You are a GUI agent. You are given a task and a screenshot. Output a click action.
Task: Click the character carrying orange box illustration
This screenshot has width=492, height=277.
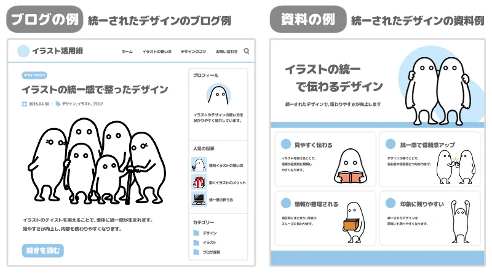click(x=354, y=222)
